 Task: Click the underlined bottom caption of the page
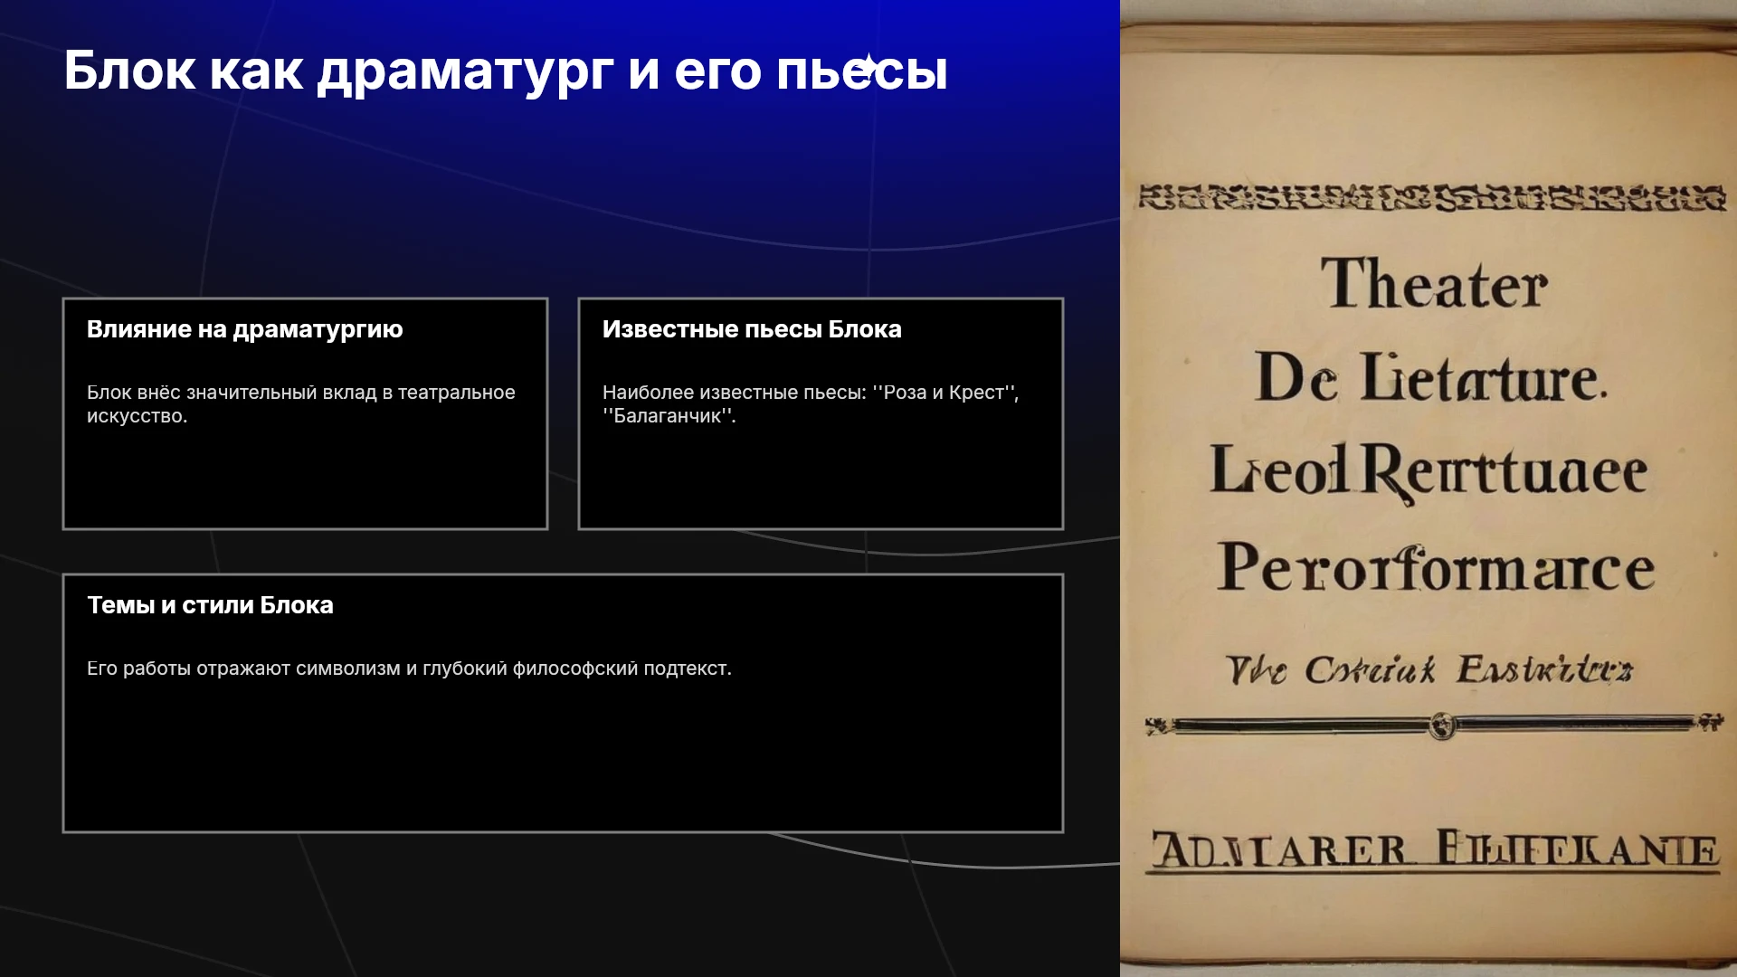pyautogui.click(x=1433, y=851)
